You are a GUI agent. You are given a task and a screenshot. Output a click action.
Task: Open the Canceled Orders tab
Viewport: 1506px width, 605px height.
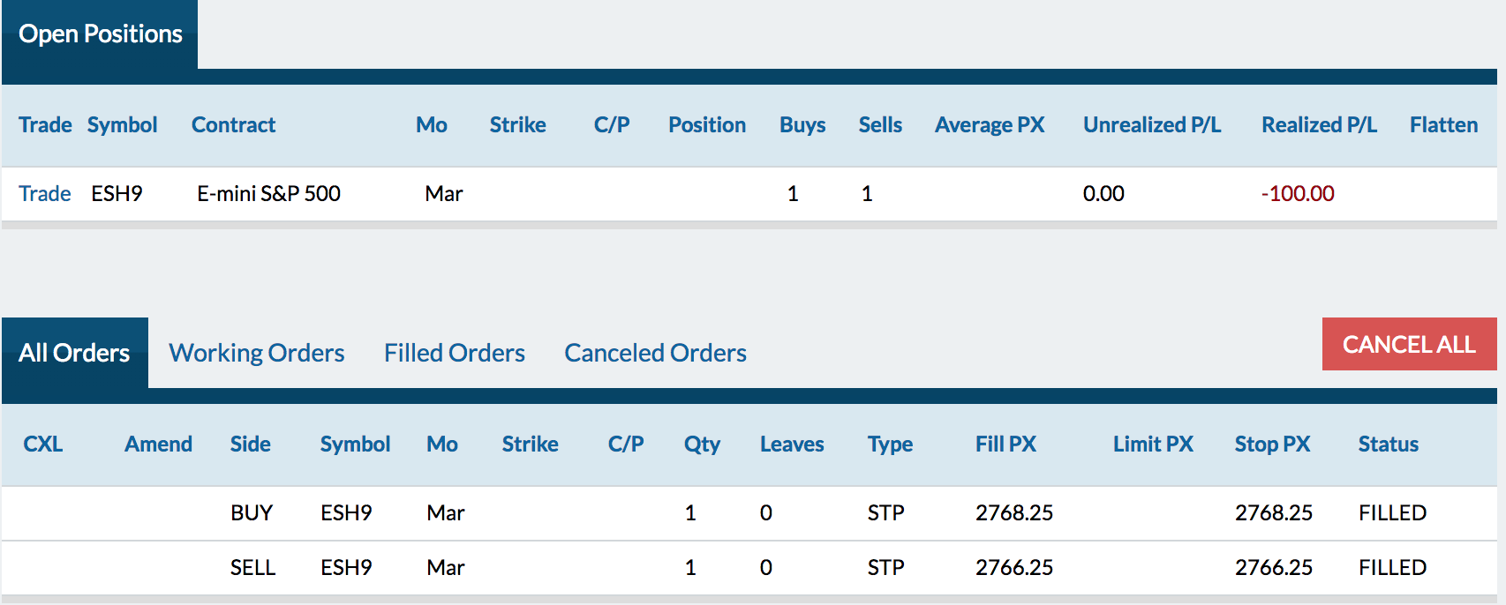(655, 353)
